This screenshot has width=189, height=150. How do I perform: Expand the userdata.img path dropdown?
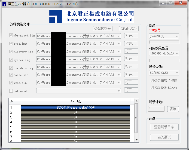[119, 67]
